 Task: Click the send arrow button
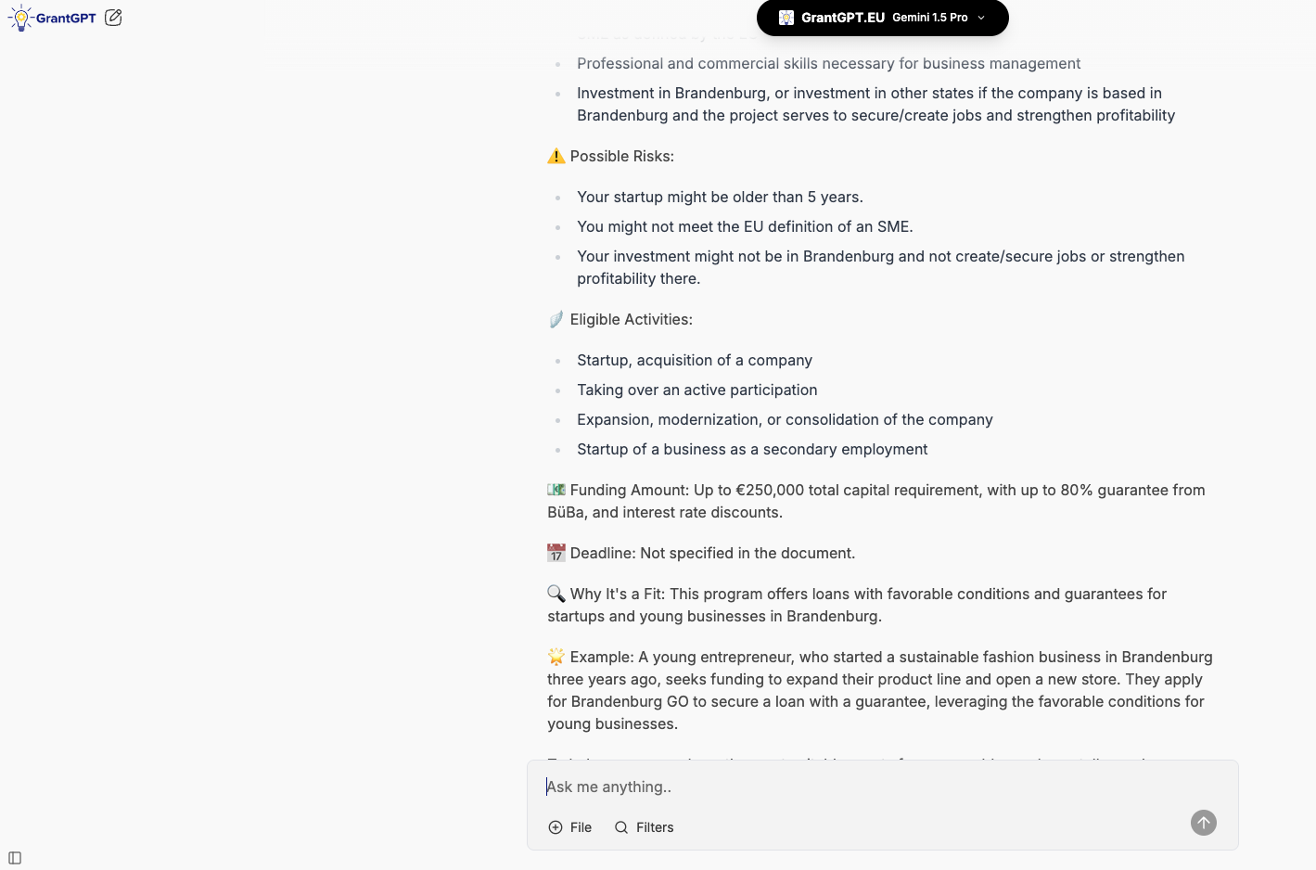[1203, 823]
